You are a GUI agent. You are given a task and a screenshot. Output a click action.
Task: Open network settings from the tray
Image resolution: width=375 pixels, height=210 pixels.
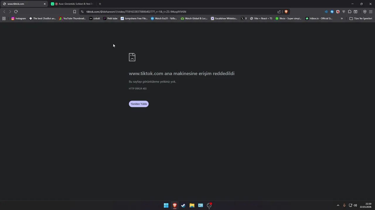click(x=350, y=205)
